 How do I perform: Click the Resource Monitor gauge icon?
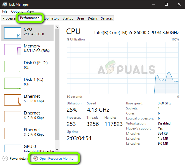click(x=36, y=158)
